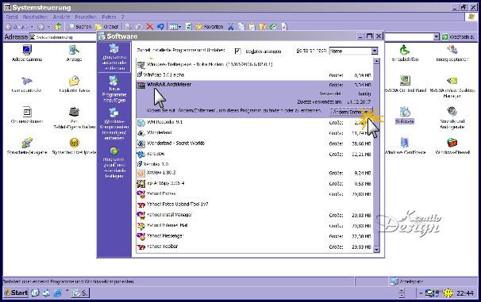This screenshot has width=481, height=302.
Task: Select the Yahoo! Toolbar entry
Action: [255, 247]
